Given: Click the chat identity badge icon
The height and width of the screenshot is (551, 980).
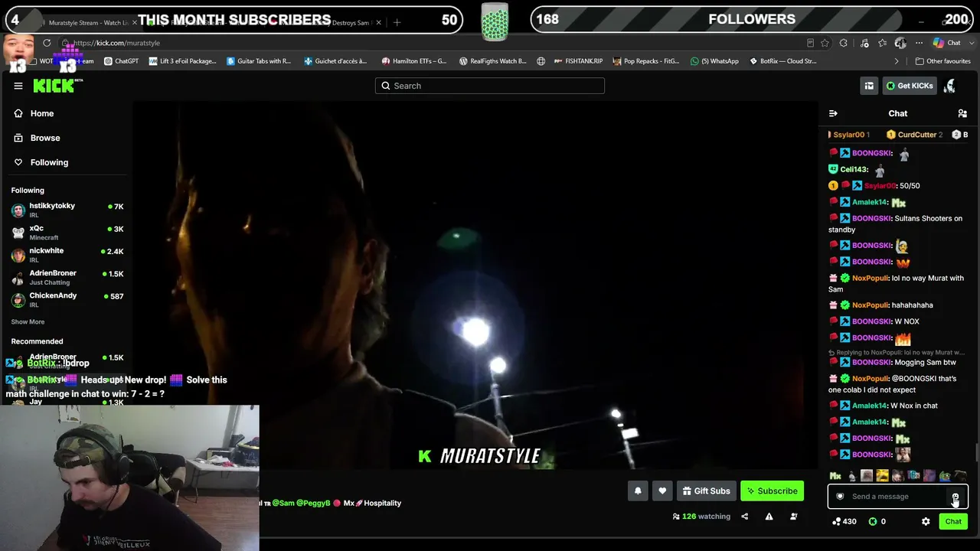Looking at the screenshot, I should (x=840, y=497).
